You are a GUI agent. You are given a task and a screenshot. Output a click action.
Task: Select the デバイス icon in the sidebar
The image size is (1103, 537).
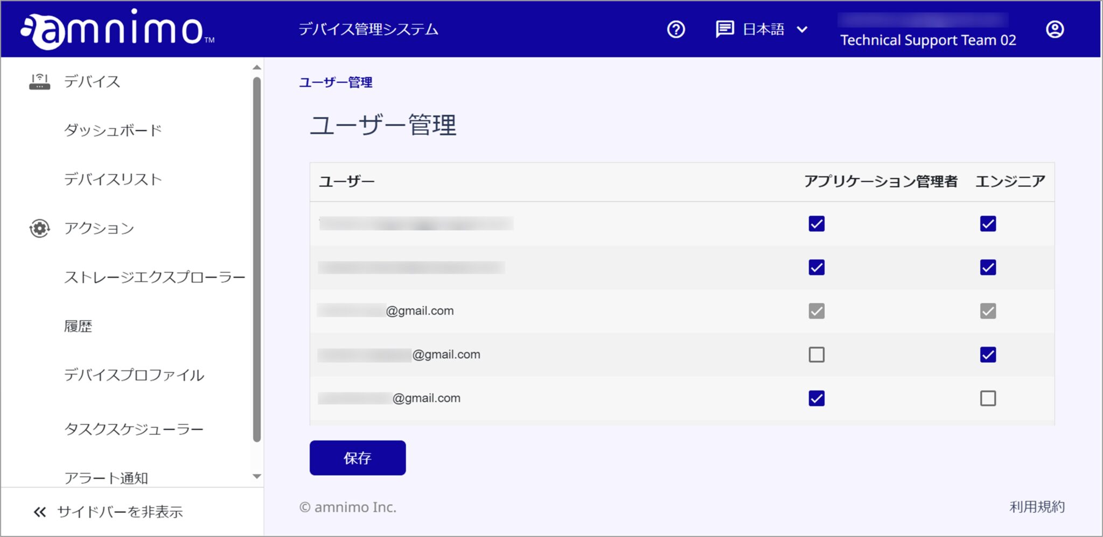39,81
